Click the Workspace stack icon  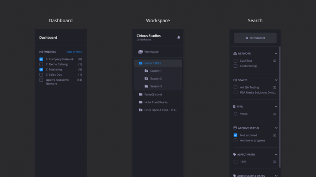[140, 52]
